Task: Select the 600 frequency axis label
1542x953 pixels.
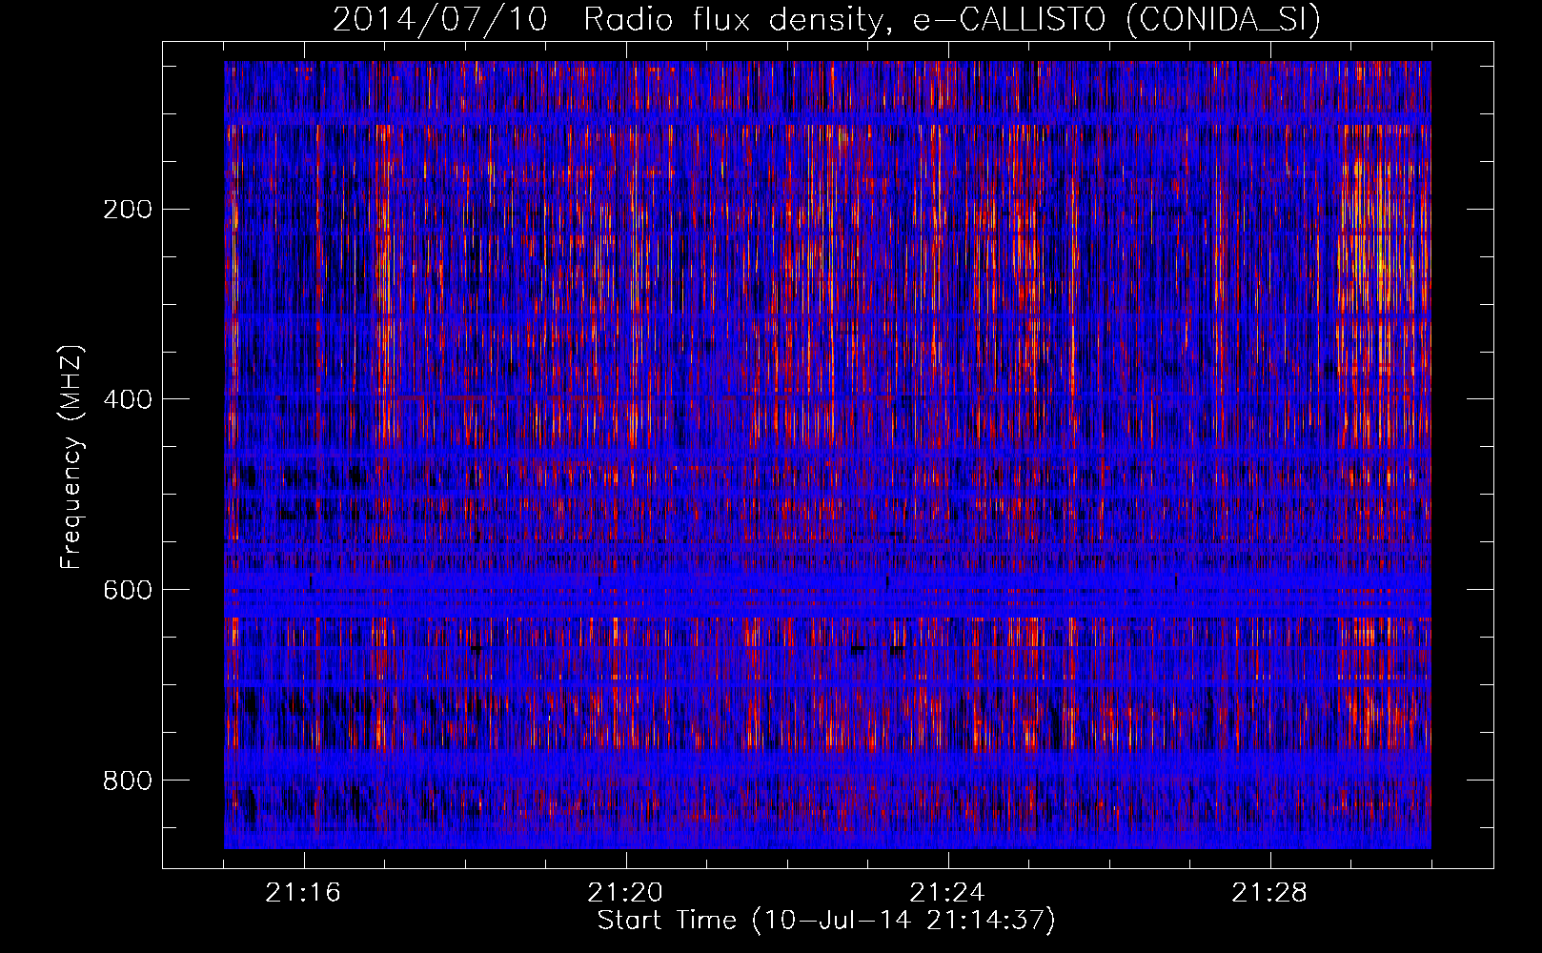Action: coord(127,590)
